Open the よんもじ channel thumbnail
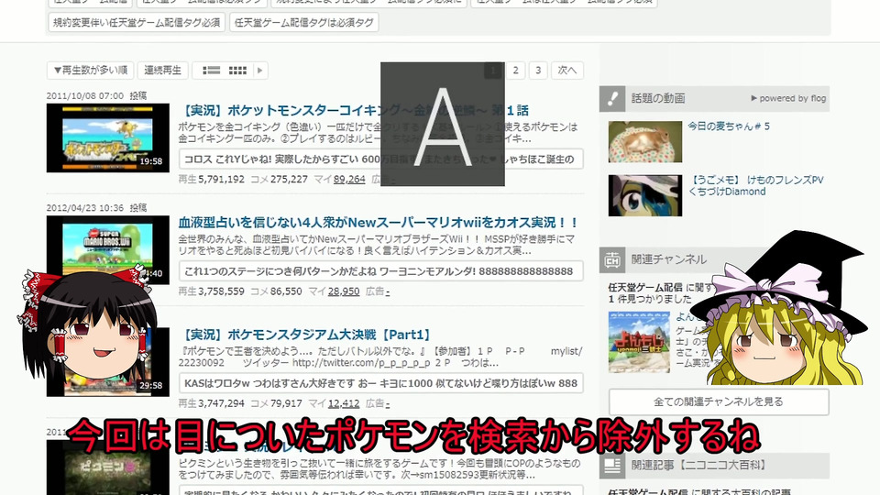Image resolution: width=880 pixels, height=495 pixels. pyautogui.click(x=639, y=342)
